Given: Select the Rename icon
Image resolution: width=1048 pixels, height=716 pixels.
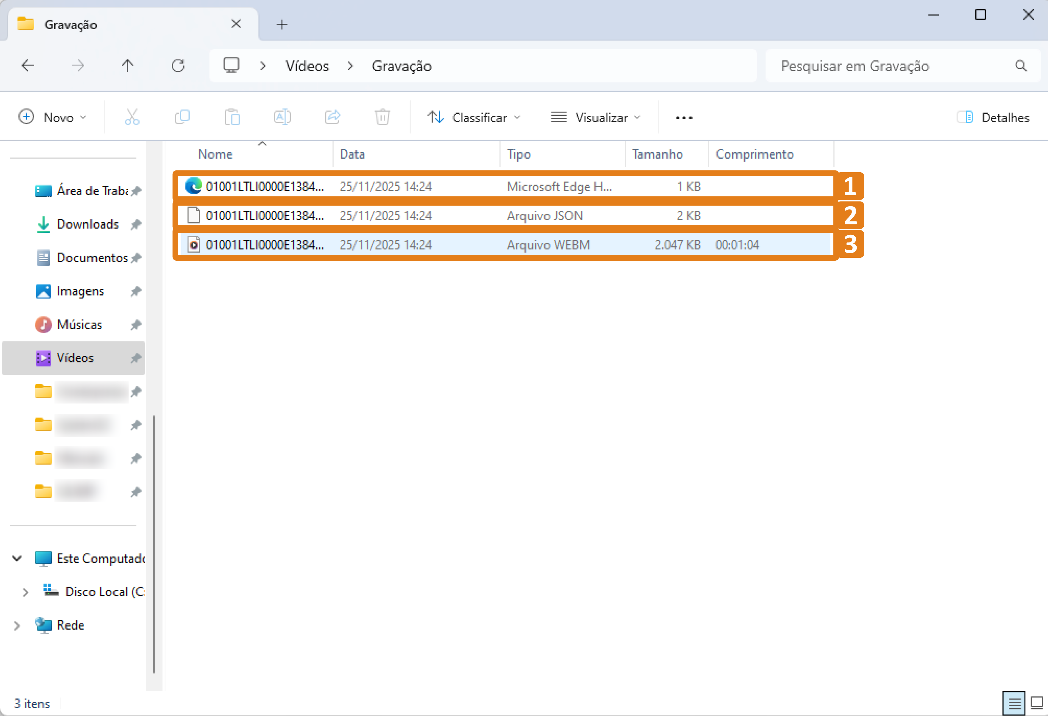Looking at the screenshot, I should (282, 117).
